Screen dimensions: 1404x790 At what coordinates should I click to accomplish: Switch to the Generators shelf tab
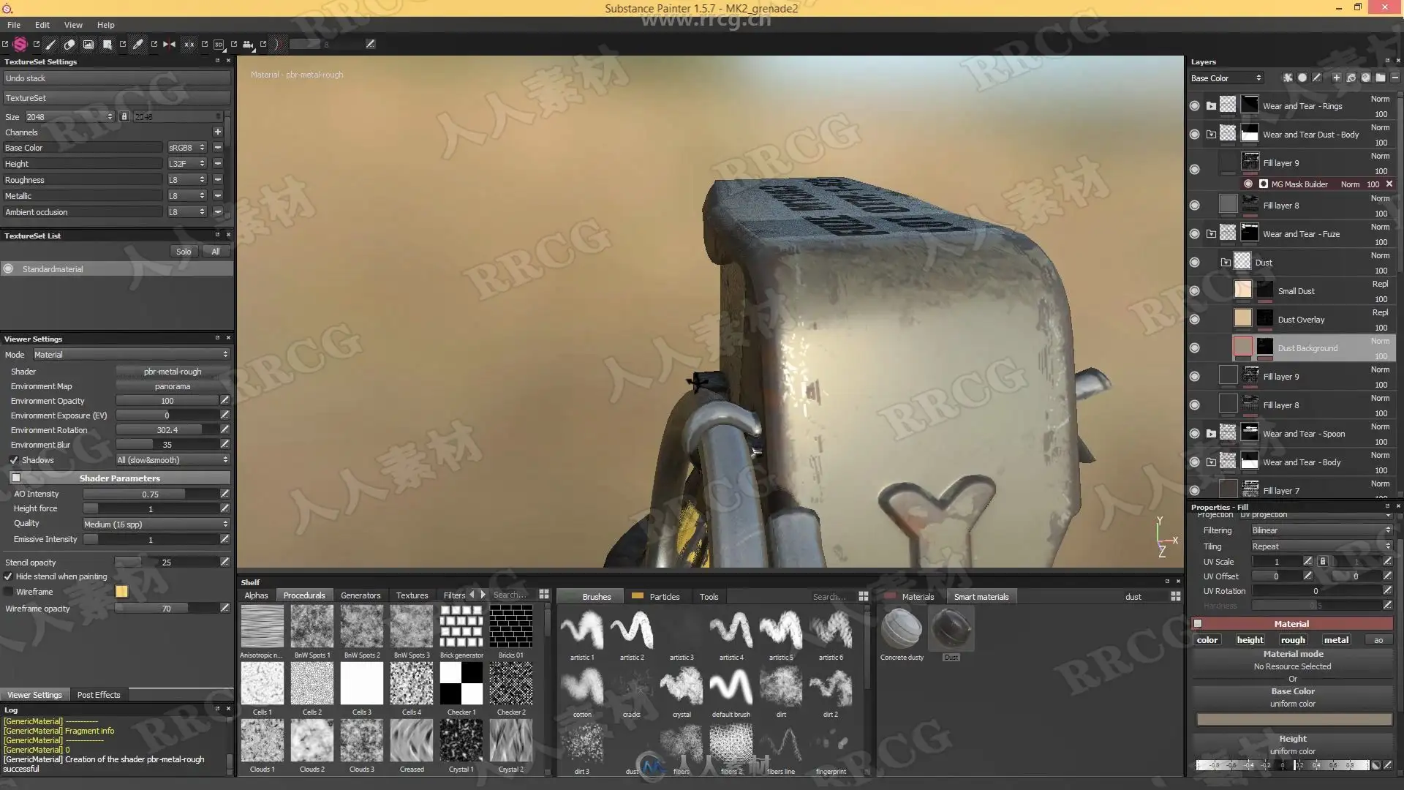(360, 596)
